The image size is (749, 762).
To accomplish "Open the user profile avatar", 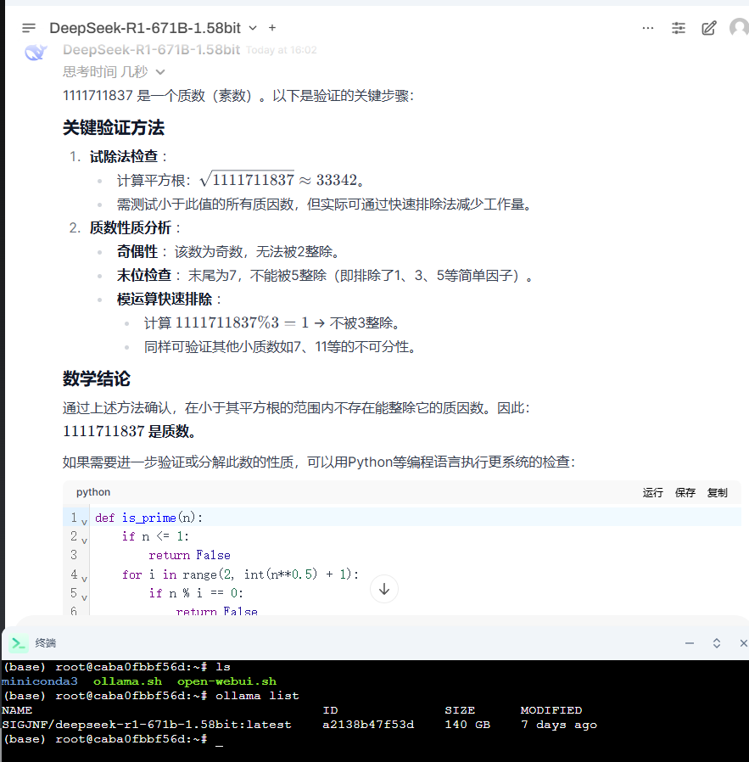I will pos(740,28).
